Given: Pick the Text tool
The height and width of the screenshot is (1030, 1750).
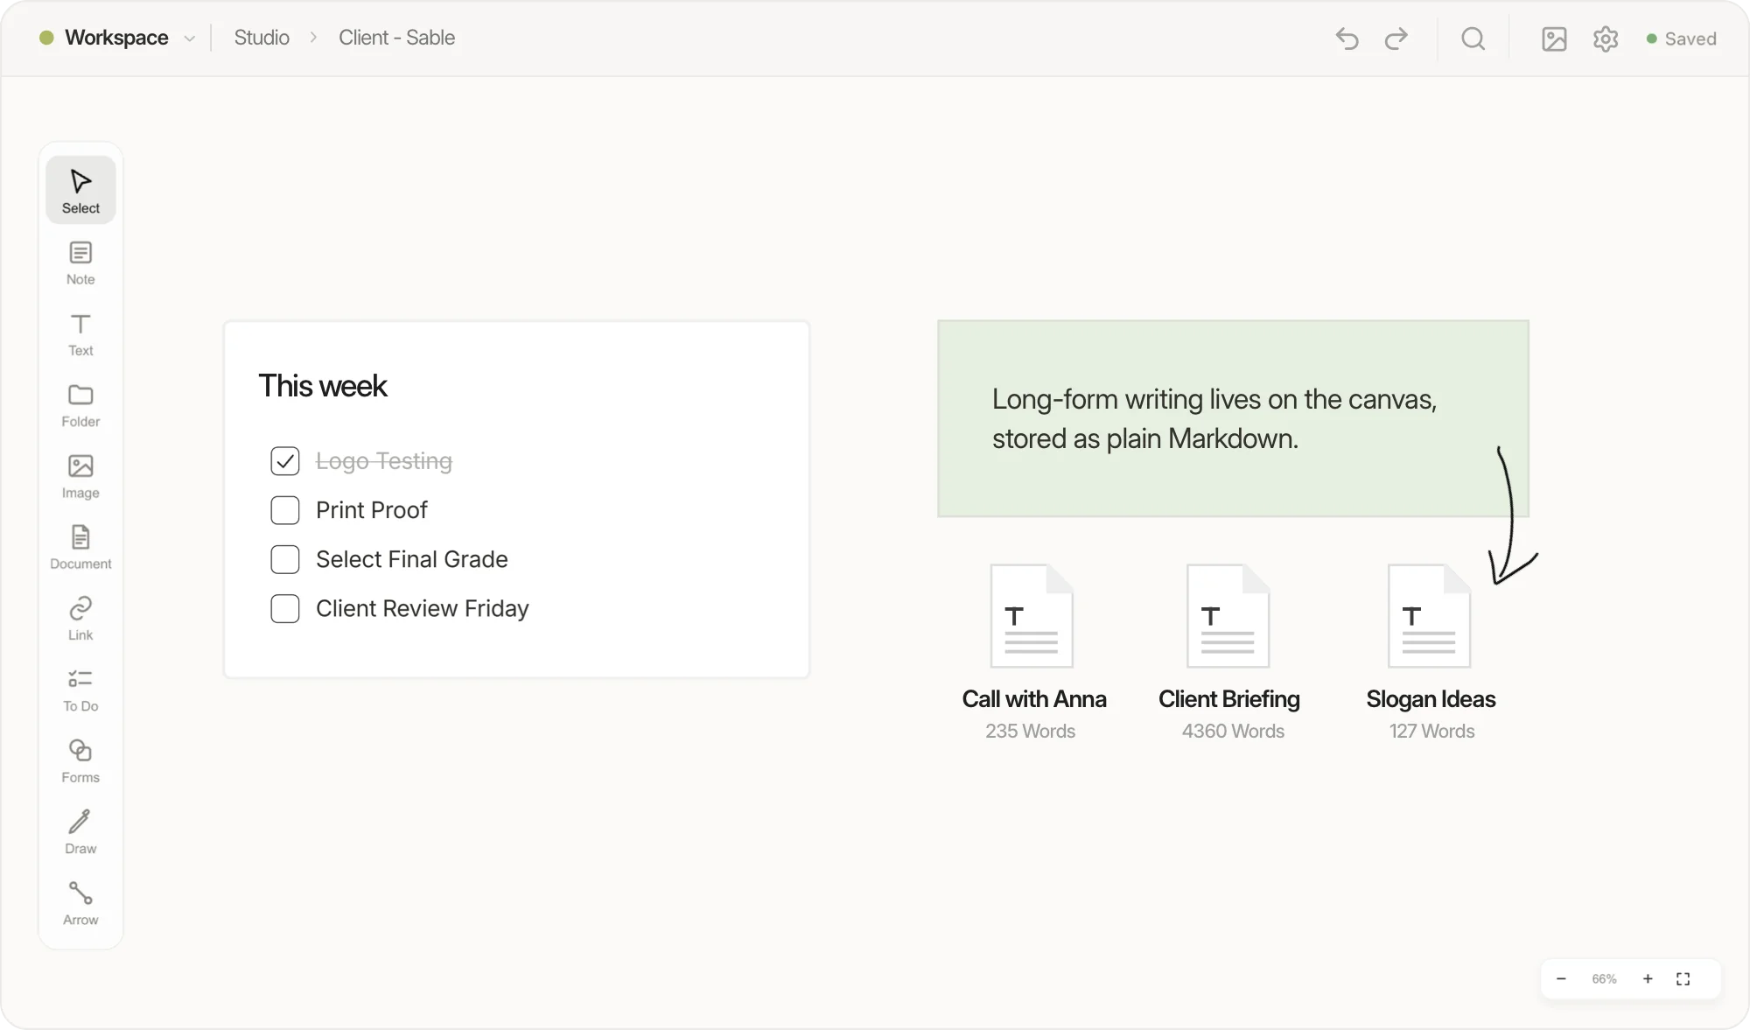Looking at the screenshot, I should click(80, 334).
